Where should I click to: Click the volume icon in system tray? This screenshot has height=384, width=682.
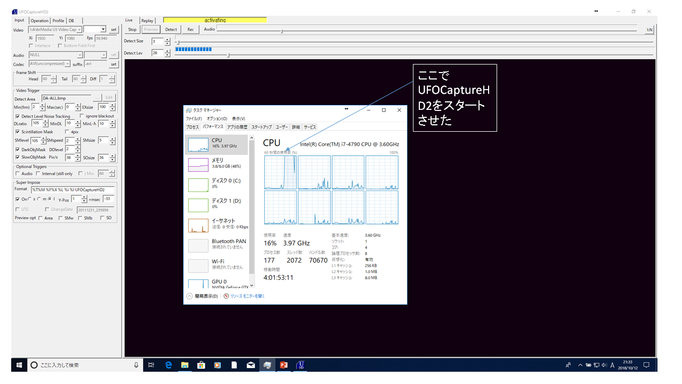pos(603,365)
